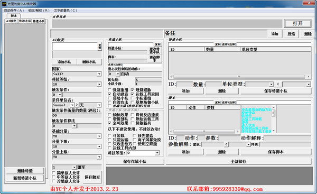Uncheck the 自动建造 checkbox
The height and width of the screenshot is (194, 317).
(109, 94)
